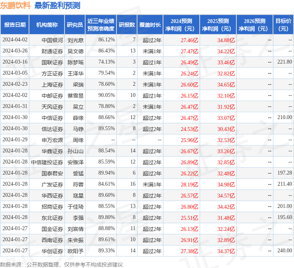Viewport: 294px width, 268px height.
Task: Click target price 195.60
Action: click(284, 217)
